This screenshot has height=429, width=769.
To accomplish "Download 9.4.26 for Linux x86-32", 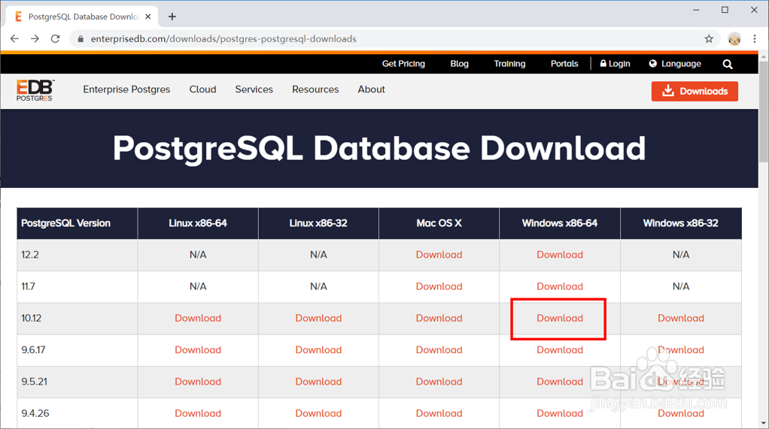I will coord(318,413).
